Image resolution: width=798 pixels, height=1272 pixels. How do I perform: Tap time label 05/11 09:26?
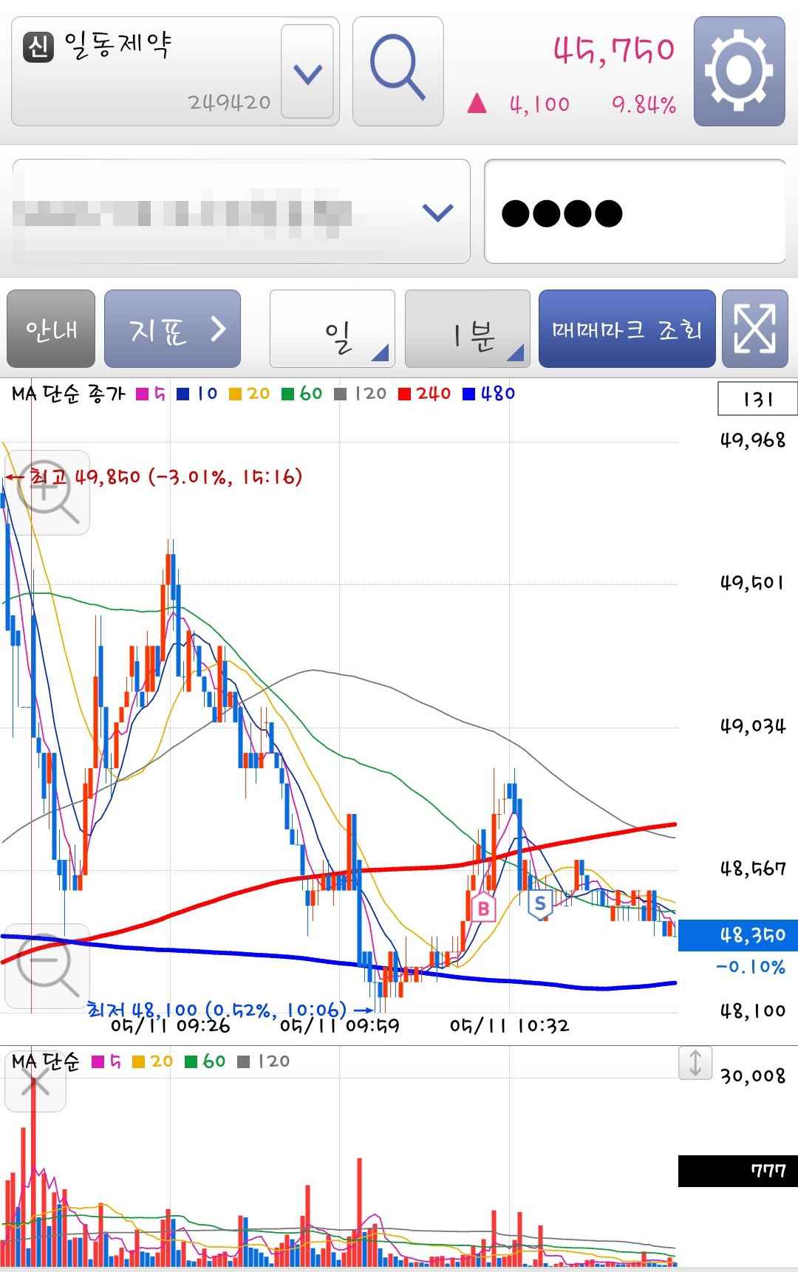pyautogui.click(x=171, y=1025)
